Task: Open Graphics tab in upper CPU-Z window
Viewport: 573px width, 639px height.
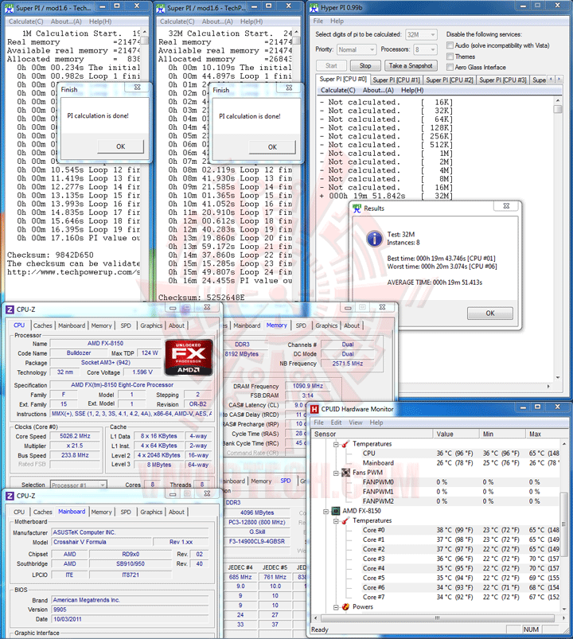Action: click(151, 325)
